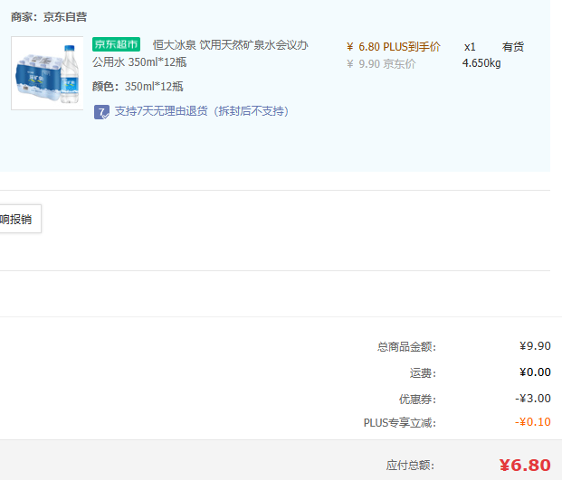562x480 pixels.
Task: Open the 恒大冰泉 饮用天然矿泉水 product title
Action: click(x=200, y=53)
